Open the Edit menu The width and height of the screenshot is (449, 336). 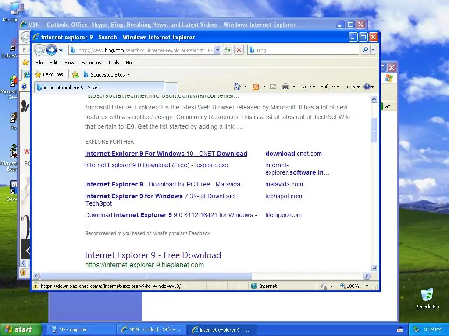tap(53, 63)
